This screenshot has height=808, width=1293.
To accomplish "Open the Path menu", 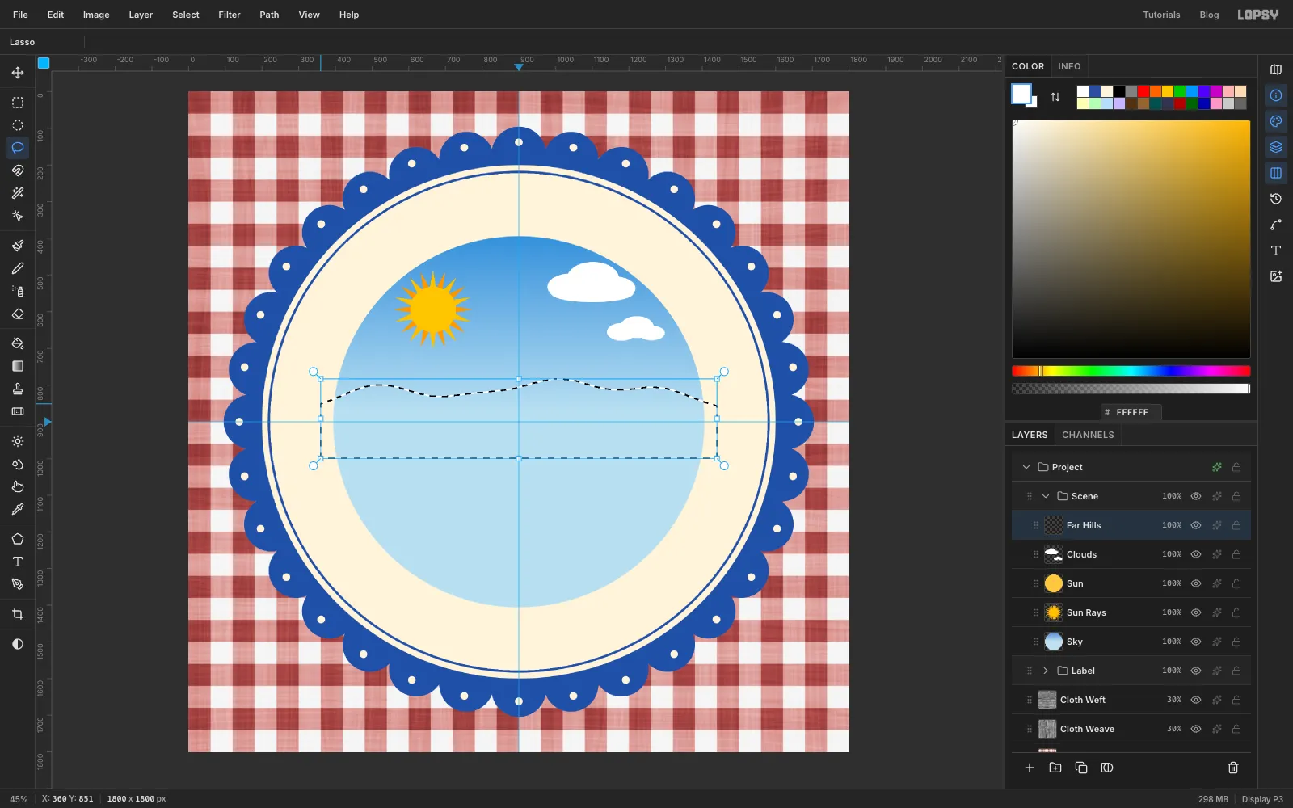I will point(269,15).
